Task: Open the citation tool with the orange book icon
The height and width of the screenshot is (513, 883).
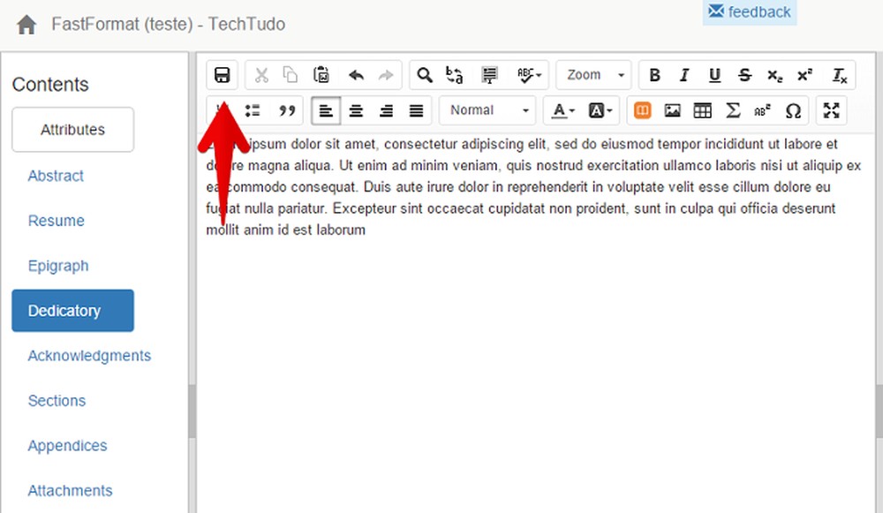Action: click(x=642, y=109)
